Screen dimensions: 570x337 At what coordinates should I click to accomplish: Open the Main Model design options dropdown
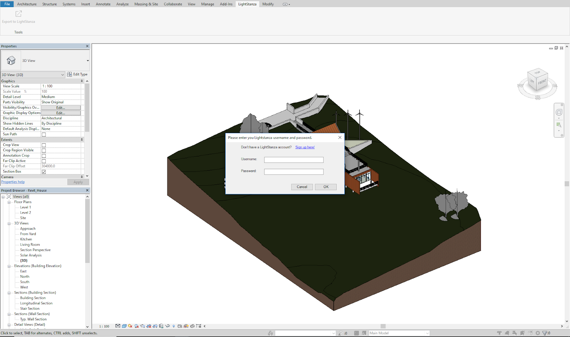pyautogui.click(x=399, y=333)
